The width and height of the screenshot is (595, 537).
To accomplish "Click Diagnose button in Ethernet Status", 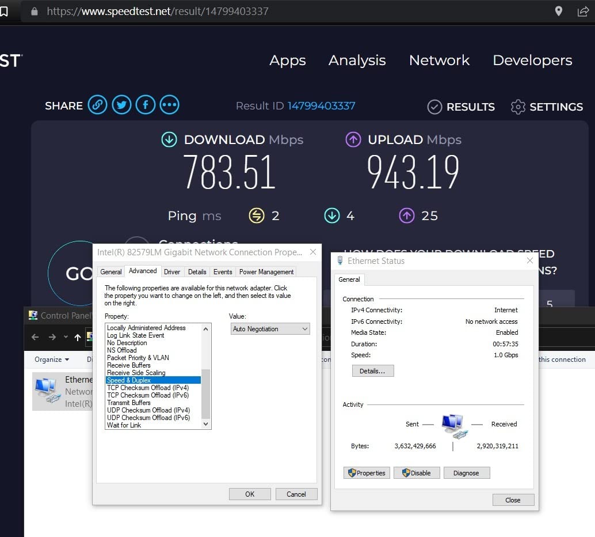I will coord(466,473).
